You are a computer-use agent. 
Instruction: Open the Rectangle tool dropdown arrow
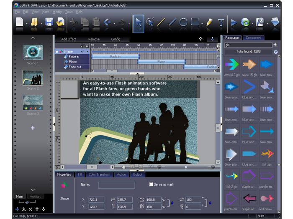coord(202,24)
